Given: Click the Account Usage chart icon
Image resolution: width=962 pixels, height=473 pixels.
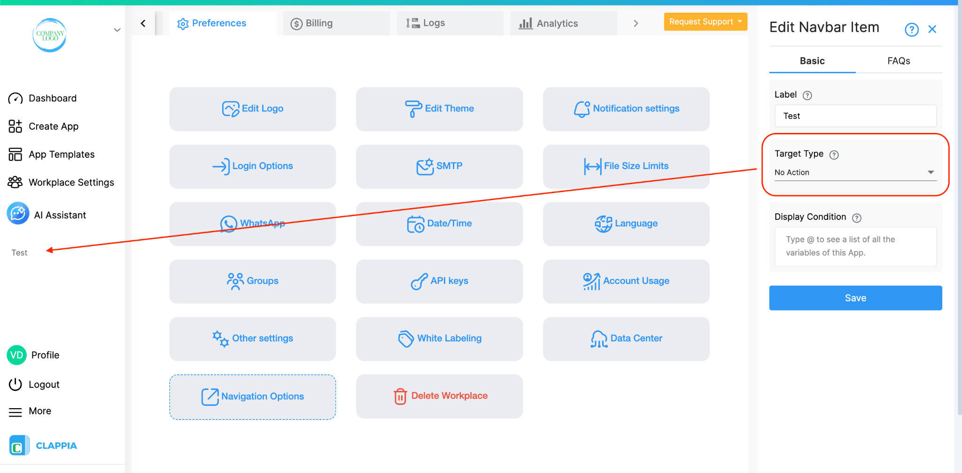Looking at the screenshot, I should tap(591, 281).
